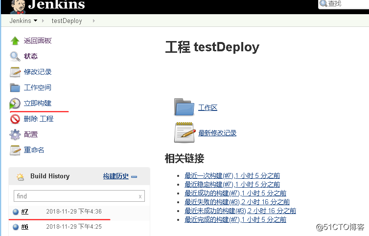Click the large notepad icon beside 最新修改记录
The height and width of the screenshot is (236, 369).
click(x=185, y=132)
